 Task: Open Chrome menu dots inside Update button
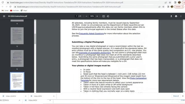click(x=182, y=7)
